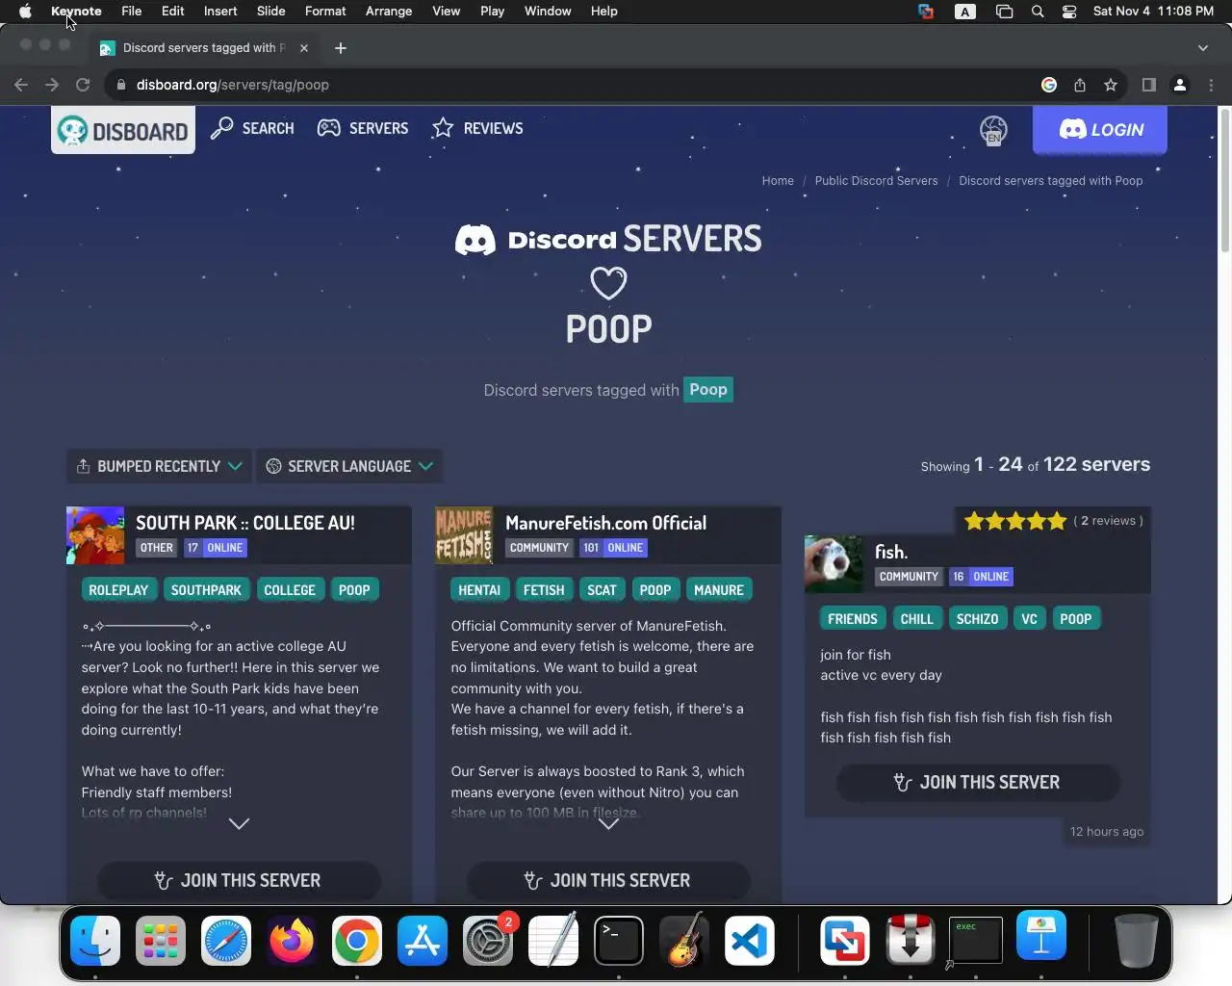Open Visual Studio Code from dock

750,940
